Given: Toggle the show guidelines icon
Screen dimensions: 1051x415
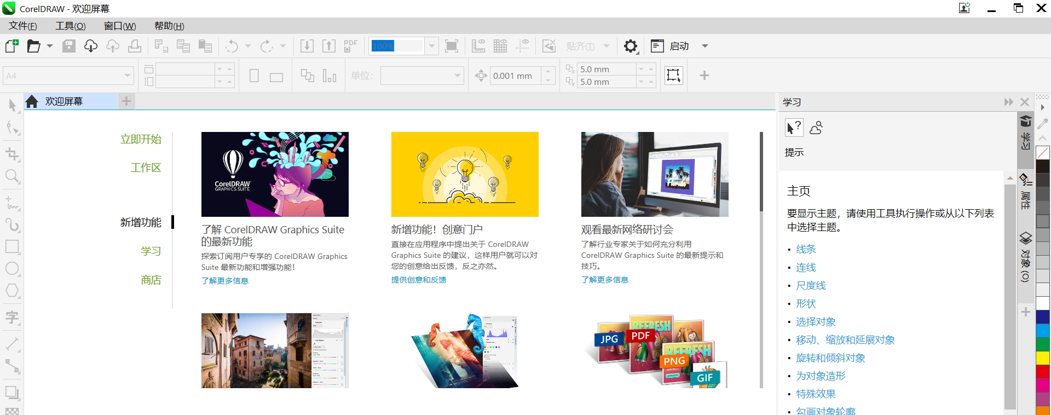Looking at the screenshot, I should tap(523, 46).
